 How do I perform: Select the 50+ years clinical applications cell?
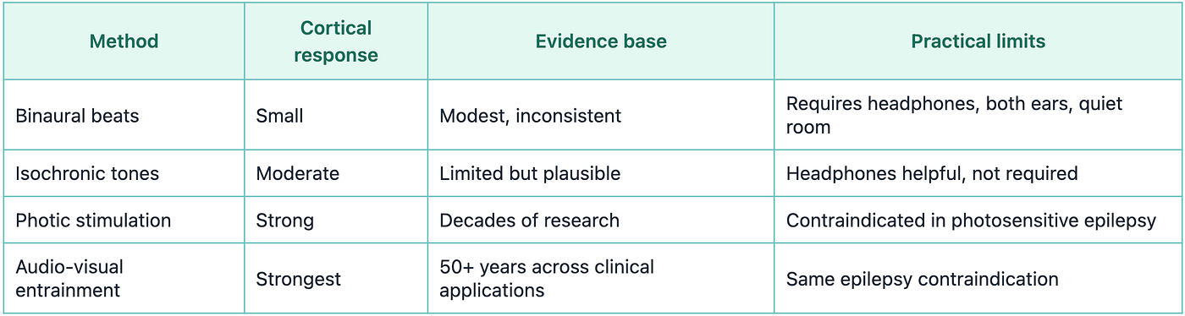[x=601, y=278]
